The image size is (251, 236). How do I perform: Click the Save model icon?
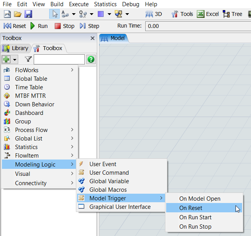[28, 14]
